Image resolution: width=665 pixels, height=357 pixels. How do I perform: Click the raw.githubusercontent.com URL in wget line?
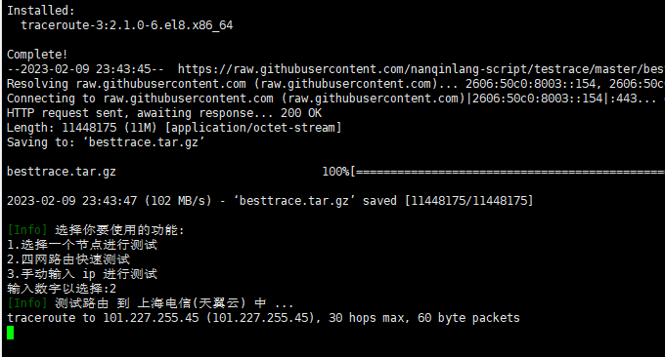click(x=421, y=69)
